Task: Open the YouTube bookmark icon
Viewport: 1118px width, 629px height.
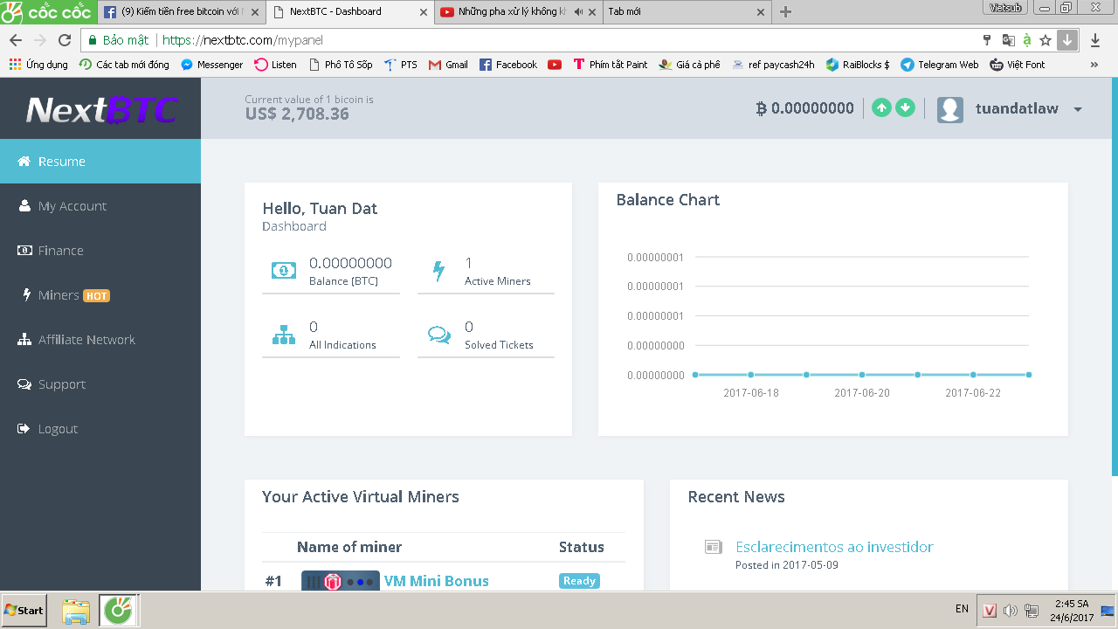Action: point(555,65)
